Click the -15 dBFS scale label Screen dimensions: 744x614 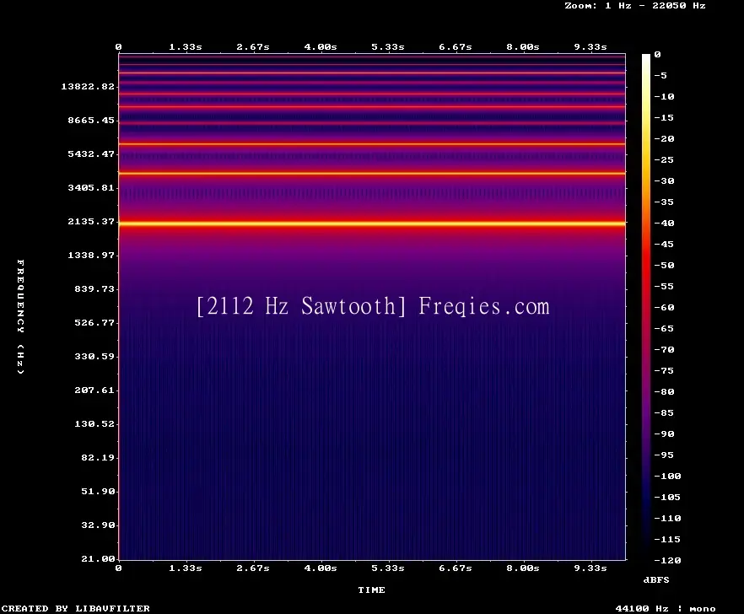[664, 117]
